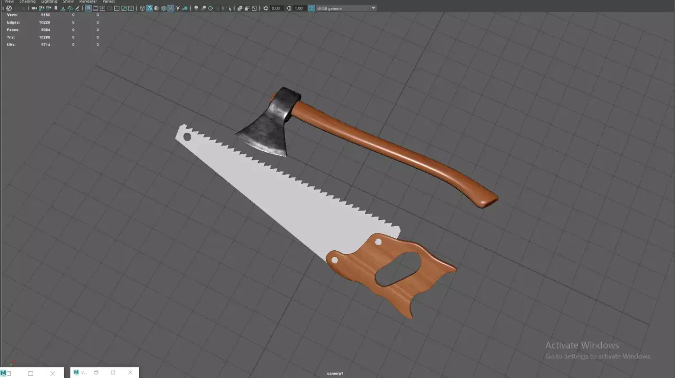Click the Gamma value field 1.00
The width and height of the screenshot is (675, 378).
pos(299,8)
